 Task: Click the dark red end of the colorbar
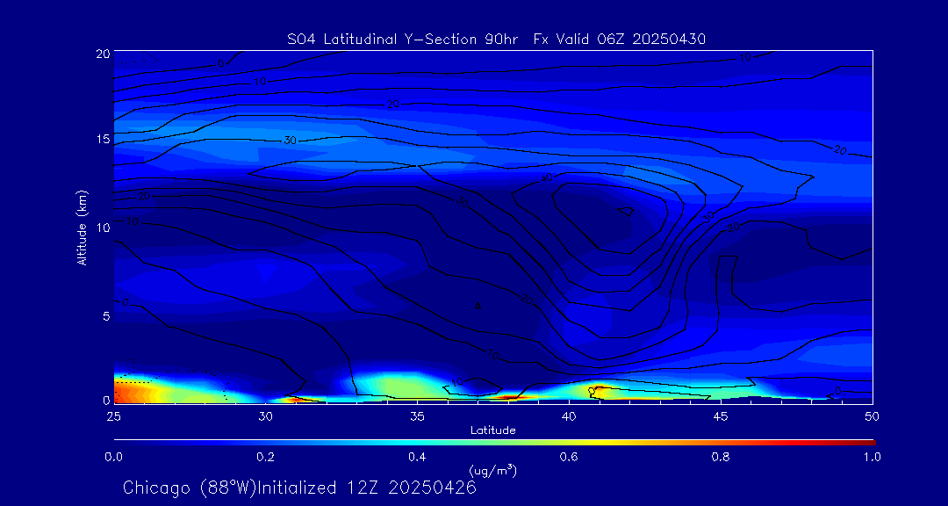click(865, 443)
